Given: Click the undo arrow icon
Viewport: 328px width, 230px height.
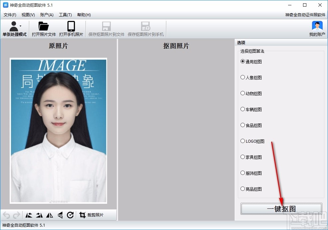Looking at the screenshot, I should pyautogui.click(x=6, y=215).
